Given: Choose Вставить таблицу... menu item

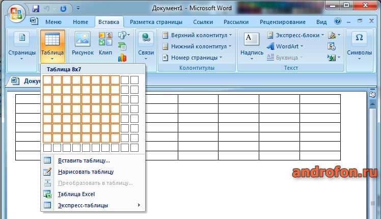Looking at the screenshot, I should (x=93, y=160).
